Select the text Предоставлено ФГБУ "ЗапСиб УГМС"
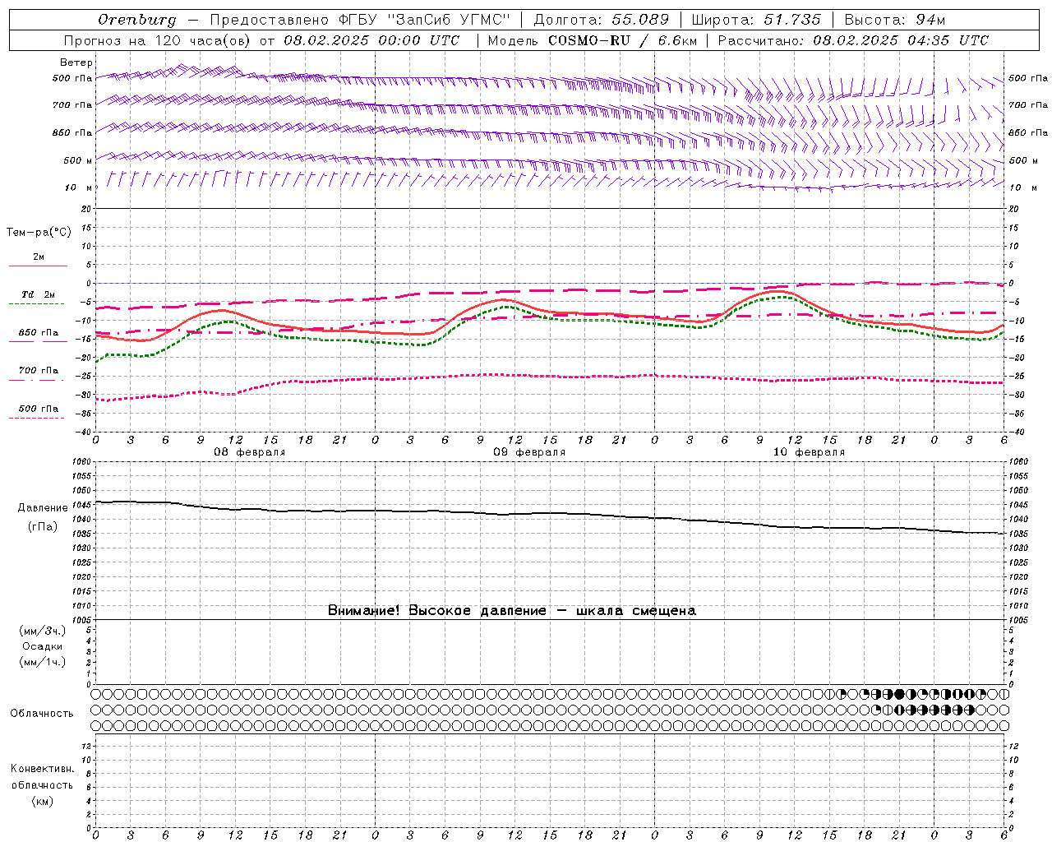The height and width of the screenshot is (842, 1052). pyautogui.click(x=360, y=20)
